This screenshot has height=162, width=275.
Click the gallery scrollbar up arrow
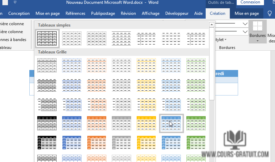[x=212, y=24]
